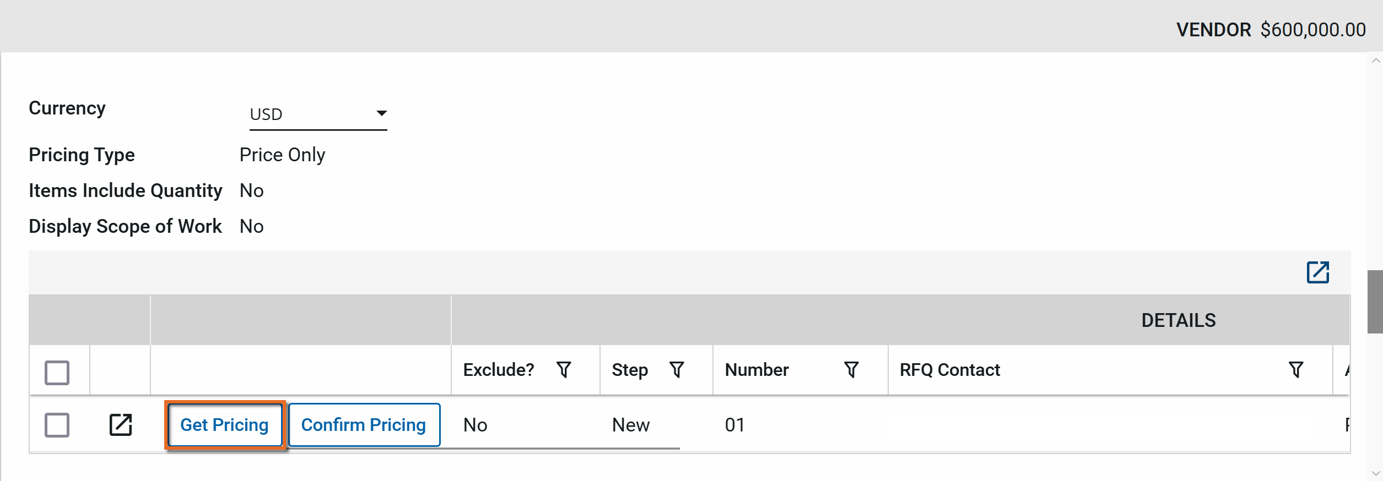
Task: Filter the Exclude? column
Action: pyautogui.click(x=564, y=370)
